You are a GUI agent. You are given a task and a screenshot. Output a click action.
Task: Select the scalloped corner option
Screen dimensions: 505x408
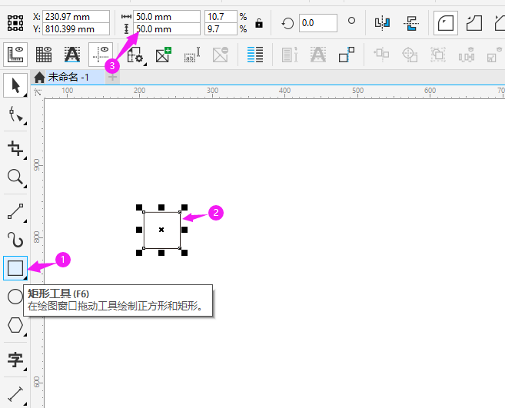pos(474,23)
